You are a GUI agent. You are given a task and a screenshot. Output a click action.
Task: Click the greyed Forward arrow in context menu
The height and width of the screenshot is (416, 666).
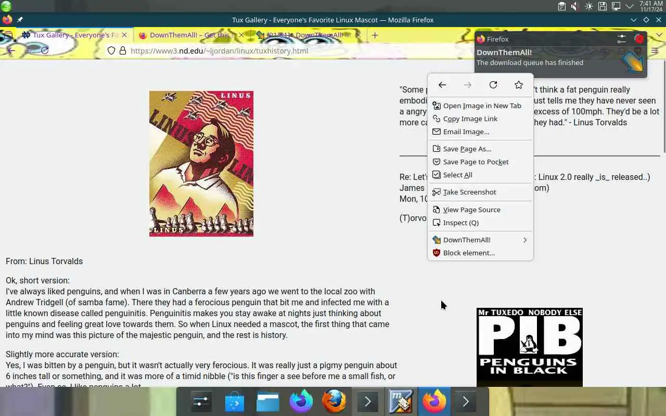468,85
